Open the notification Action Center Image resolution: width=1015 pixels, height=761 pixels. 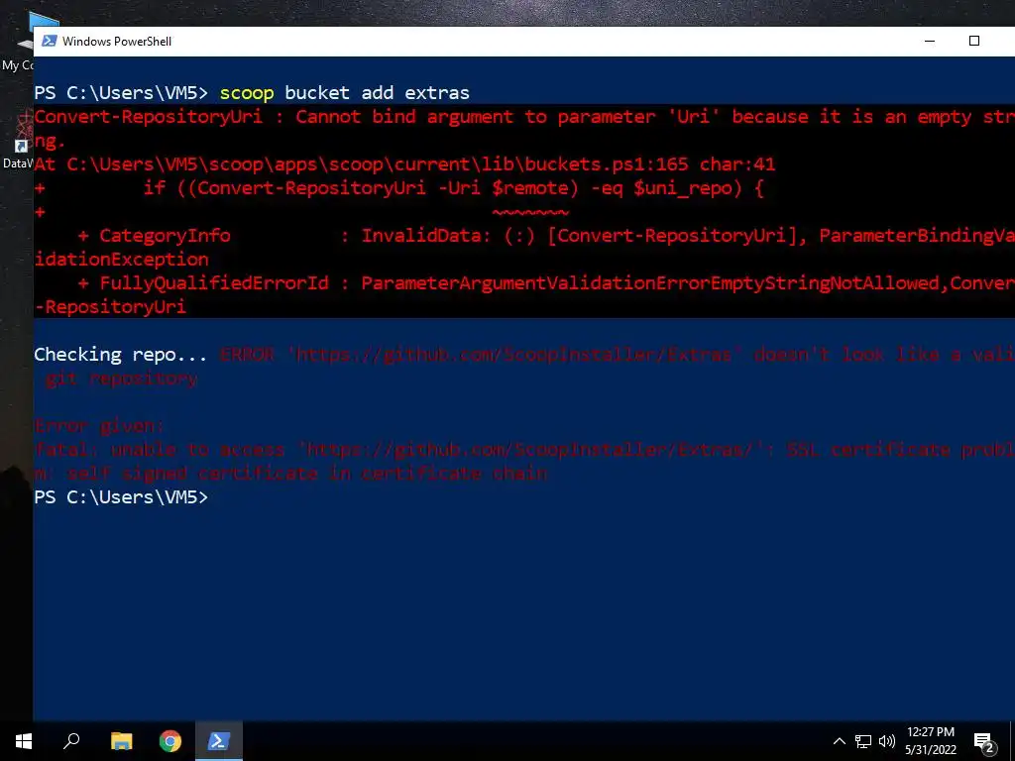point(984,742)
